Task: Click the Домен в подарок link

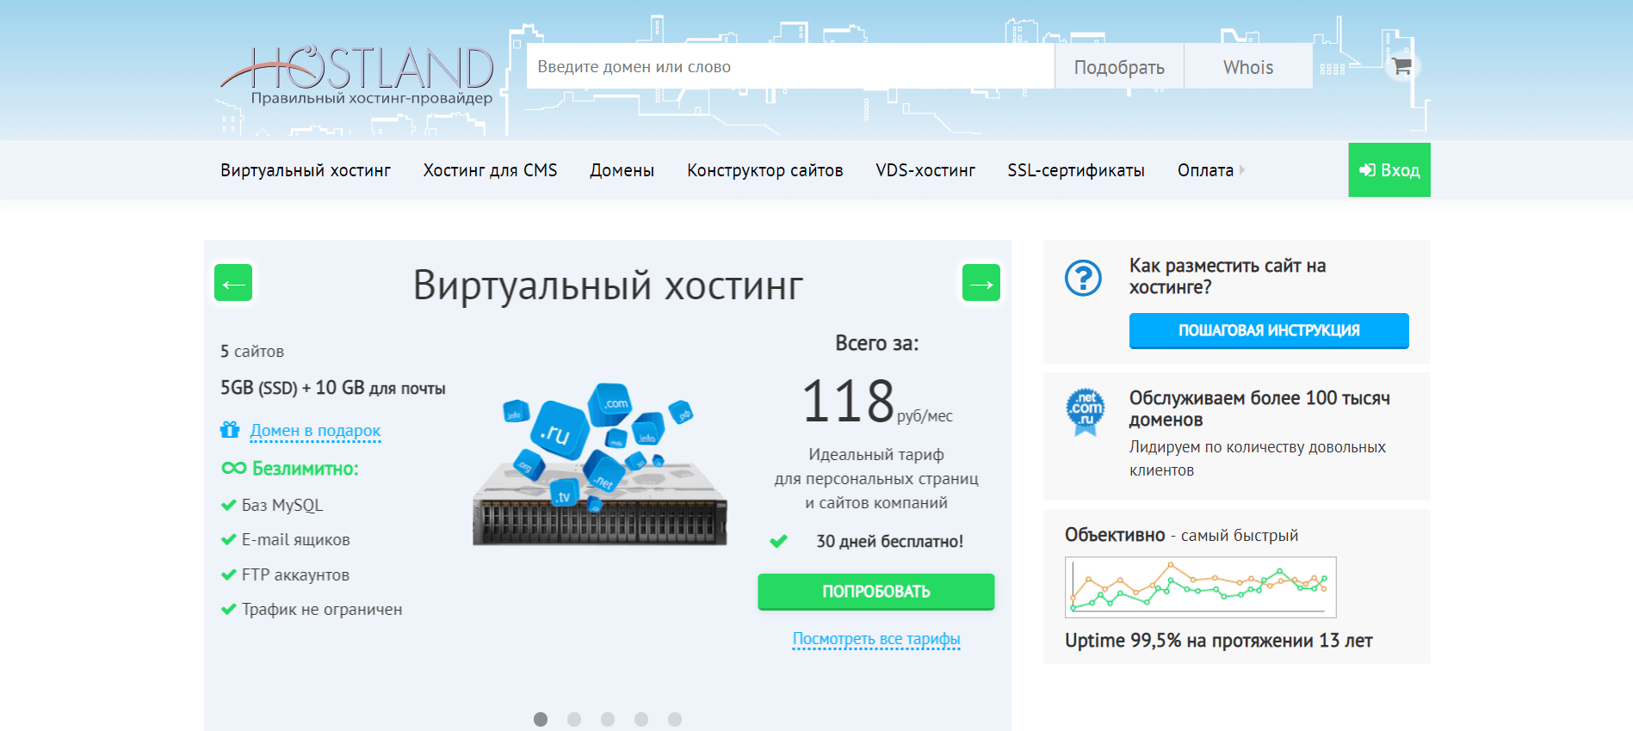Action: 315,430
